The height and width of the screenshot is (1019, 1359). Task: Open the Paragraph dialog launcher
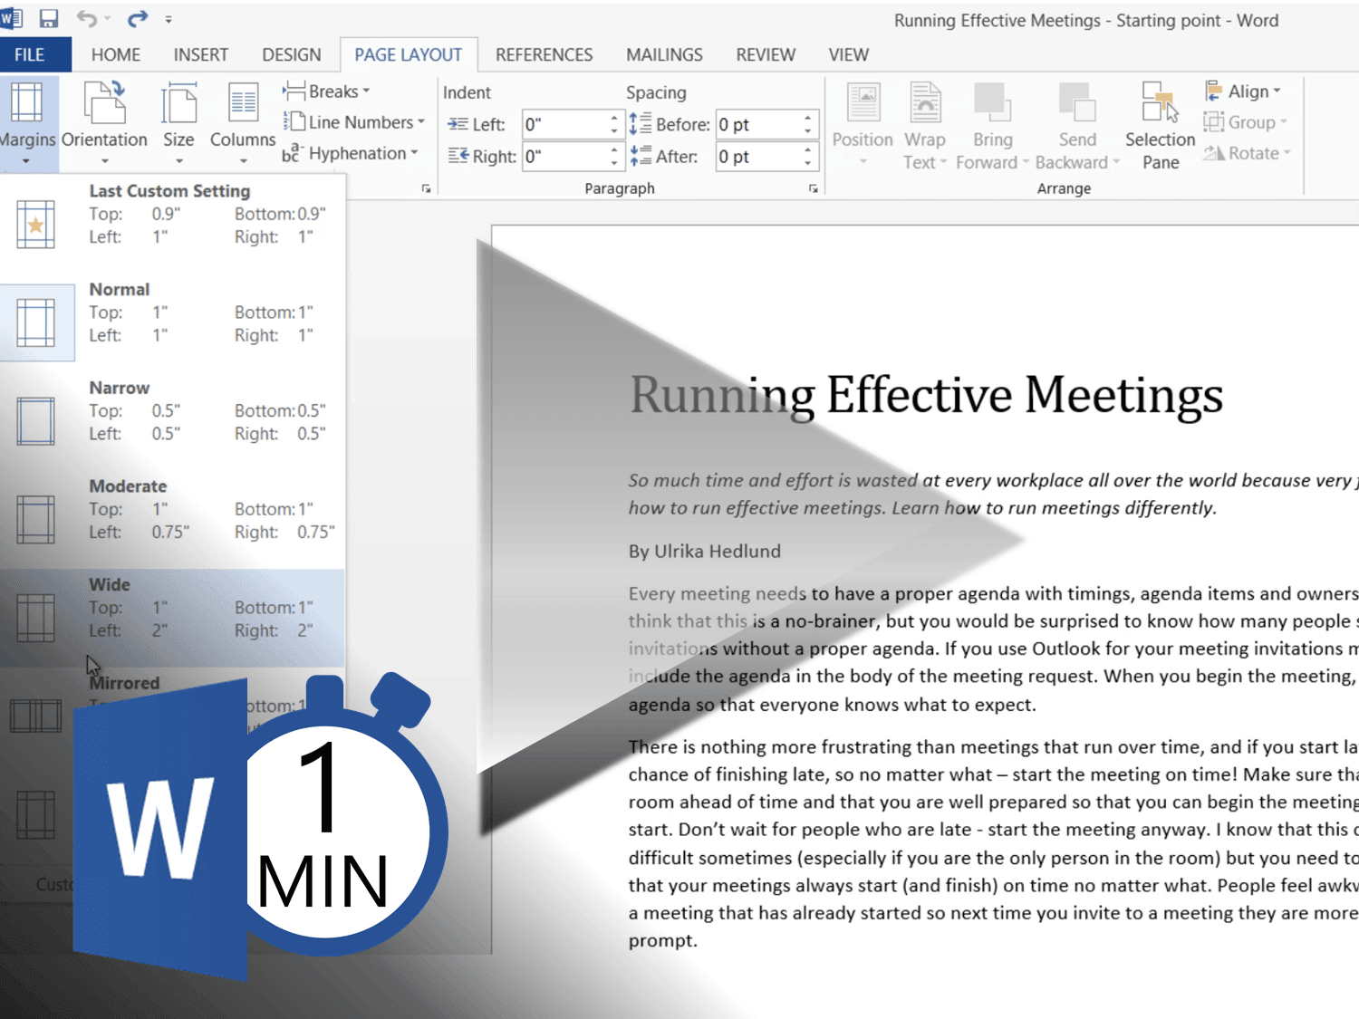(813, 188)
